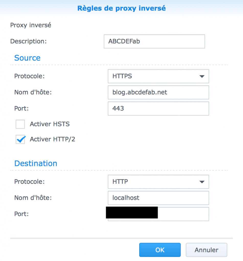Enable the Activer HSTS checkbox

tap(20, 124)
